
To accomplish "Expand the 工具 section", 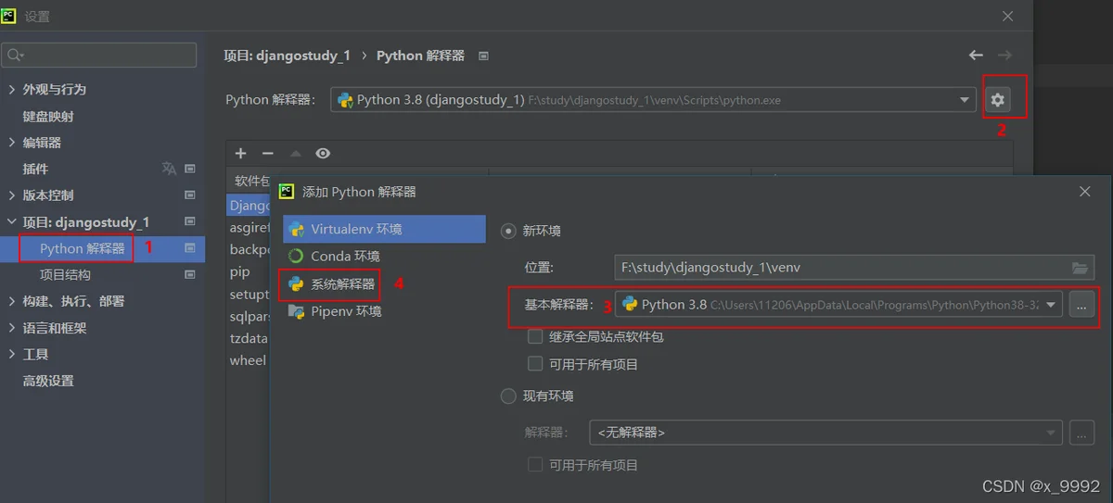I will coord(12,355).
